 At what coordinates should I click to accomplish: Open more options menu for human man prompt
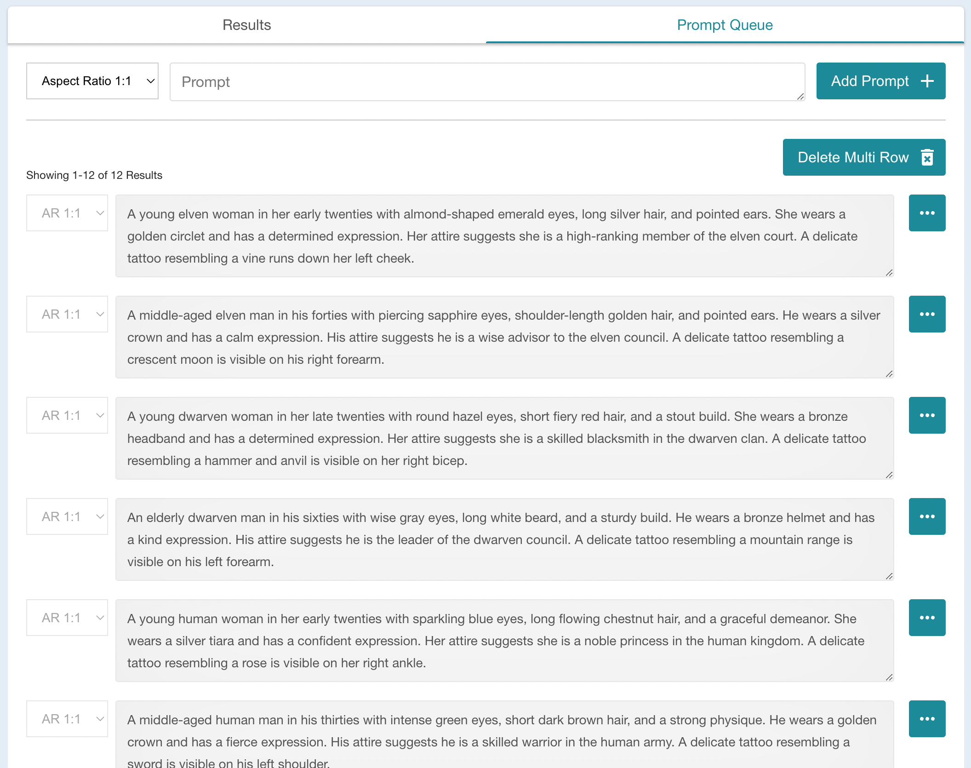tap(927, 719)
